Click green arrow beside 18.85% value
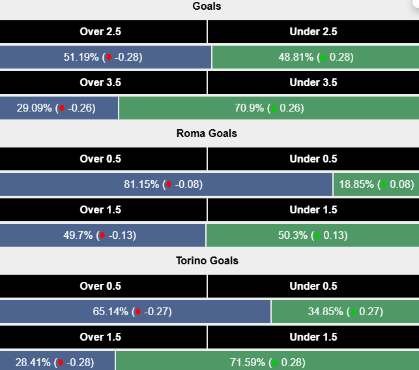Image resolution: width=419 pixels, height=370 pixels. click(383, 185)
